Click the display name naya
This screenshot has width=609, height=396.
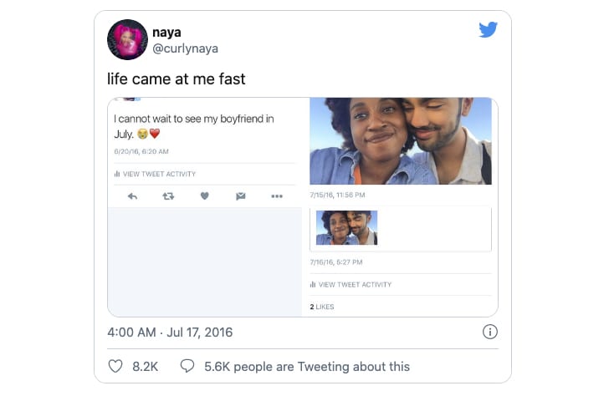pos(166,33)
